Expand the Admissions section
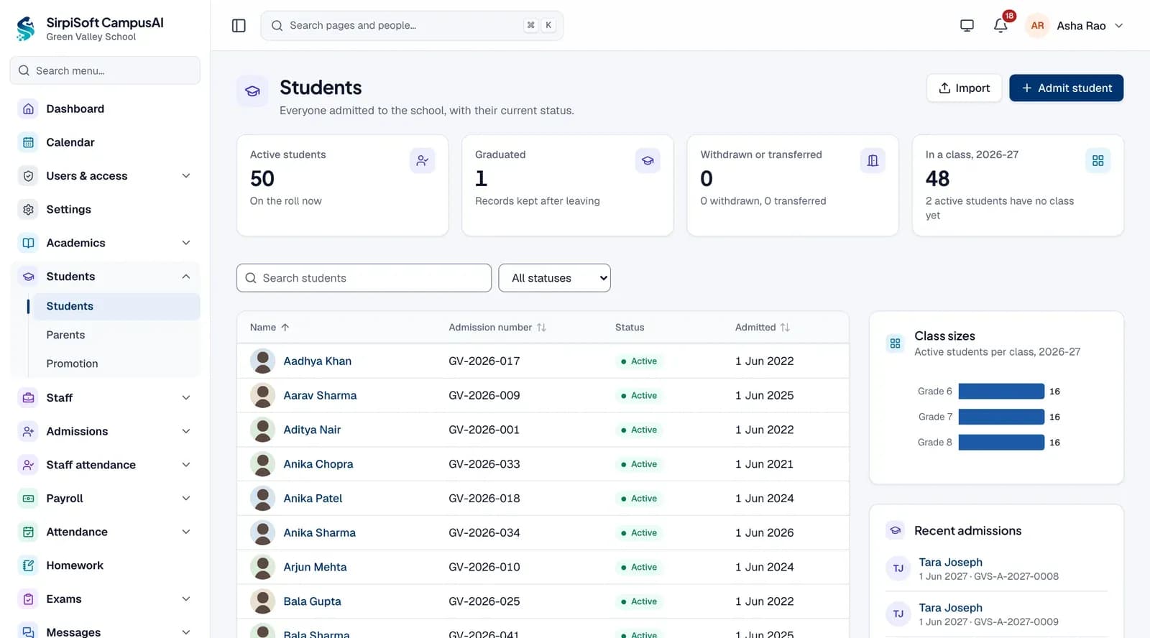The image size is (1150, 638). (x=105, y=431)
